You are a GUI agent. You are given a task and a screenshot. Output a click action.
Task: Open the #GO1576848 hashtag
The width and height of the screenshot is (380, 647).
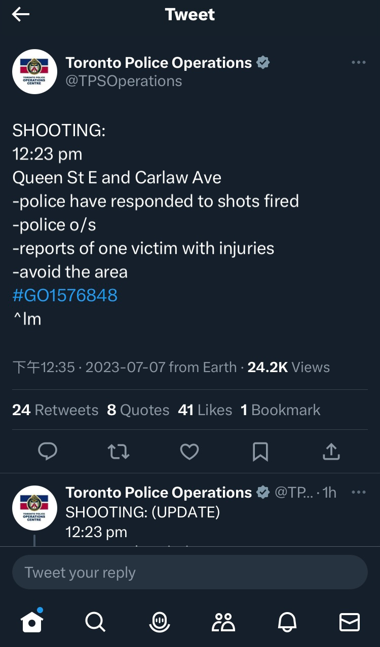click(65, 295)
